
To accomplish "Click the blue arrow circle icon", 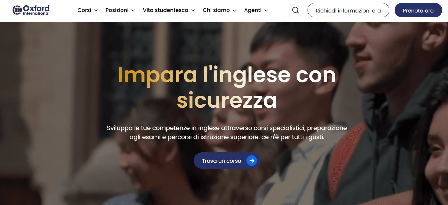I will tap(252, 161).
